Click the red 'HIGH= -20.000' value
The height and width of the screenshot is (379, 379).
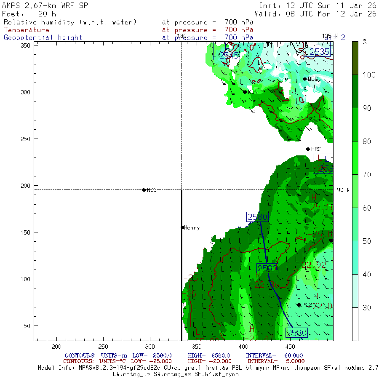click(x=210, y=361)
